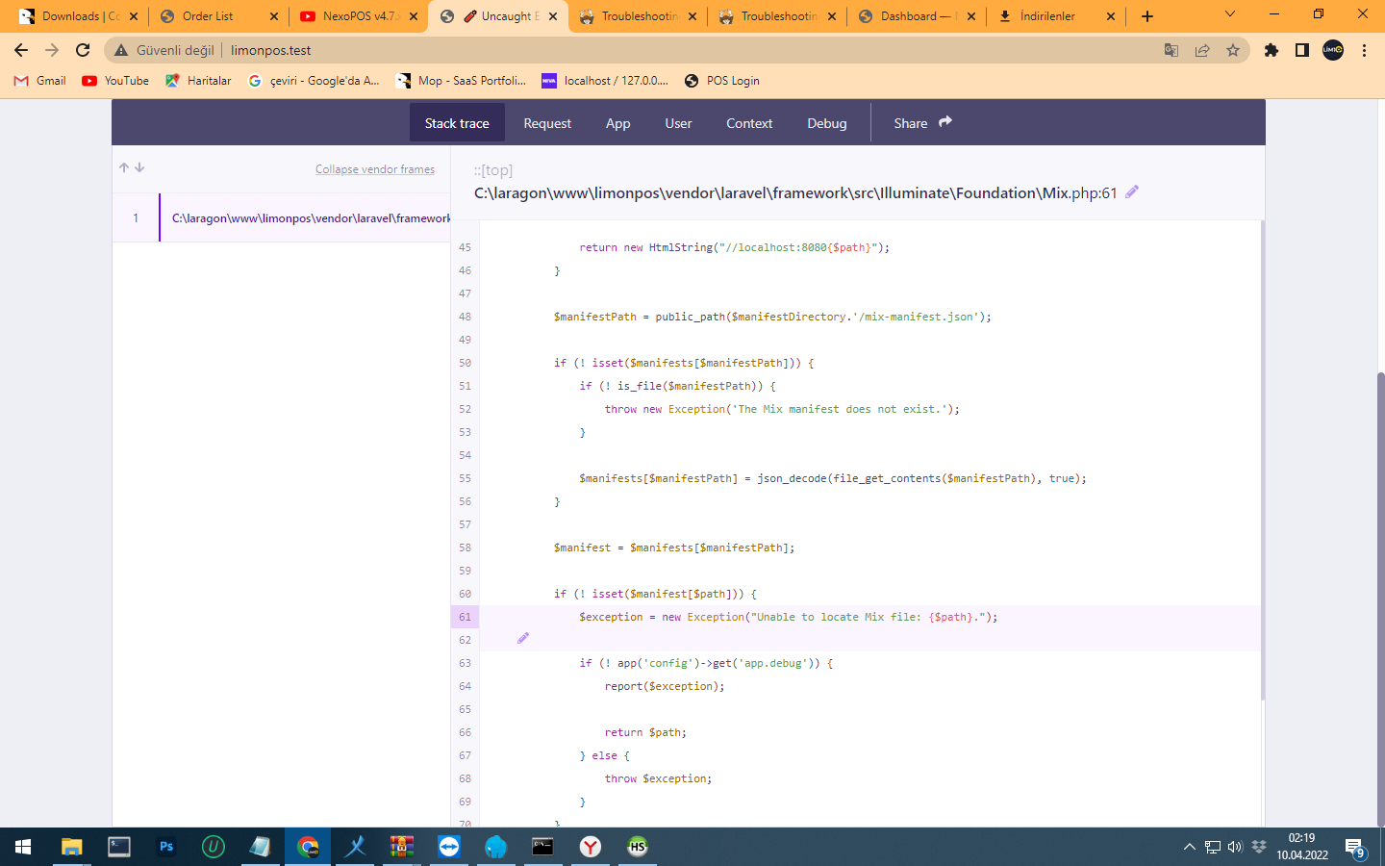
Task: Click the edit pencil beside line 62
Action: 522,638
